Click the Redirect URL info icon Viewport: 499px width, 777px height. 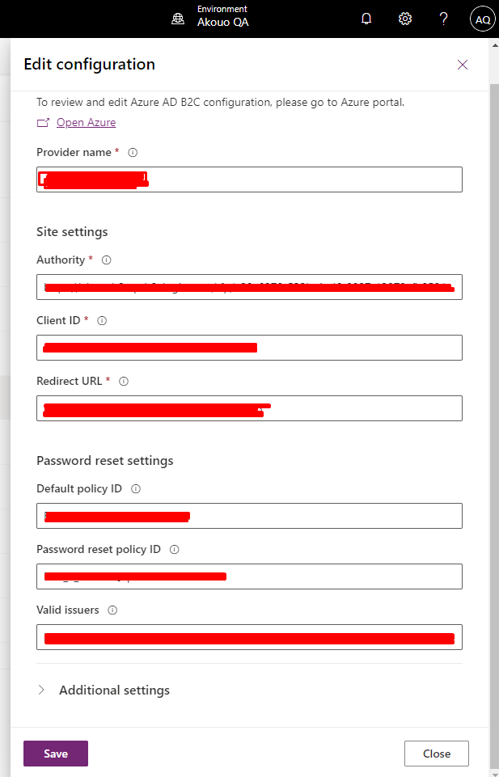(x=123, y=381)
